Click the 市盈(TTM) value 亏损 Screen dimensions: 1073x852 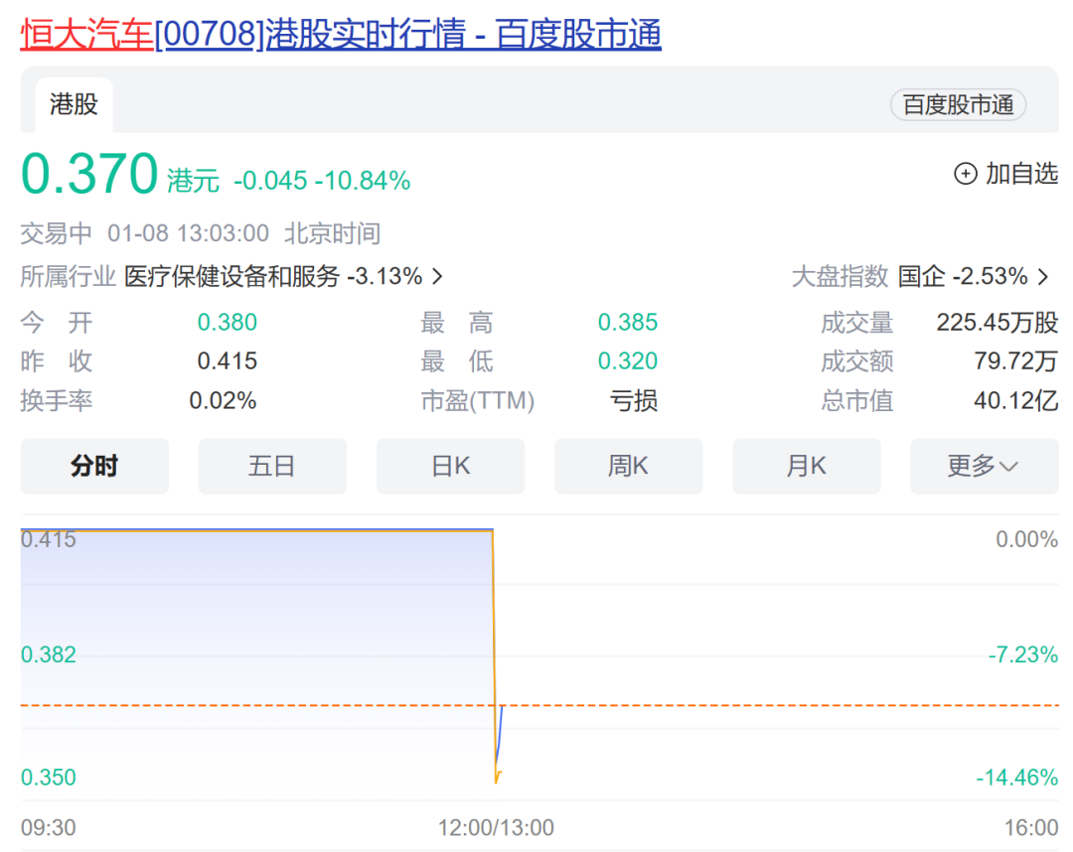click(x=634, y=401)
